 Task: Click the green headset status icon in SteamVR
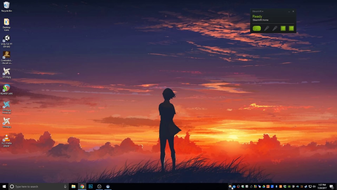[257, 28]
